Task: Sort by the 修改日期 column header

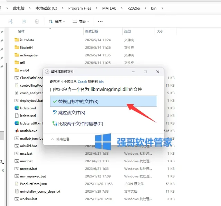Action: (x=92, y=31)
